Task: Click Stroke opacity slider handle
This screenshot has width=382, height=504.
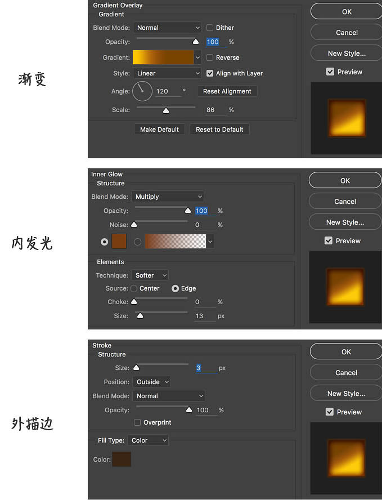Action: 189,409
